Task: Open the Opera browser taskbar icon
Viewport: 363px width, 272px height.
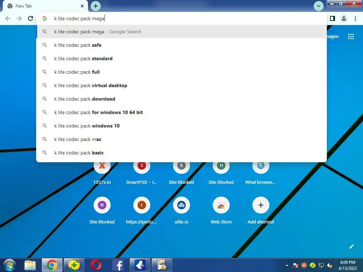Action: point(96,265)
